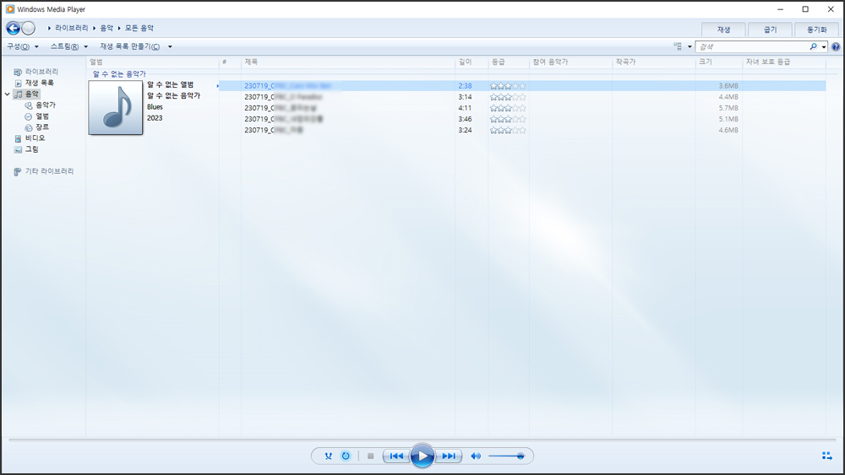The image size is (845, 475).
Task: Click the 알 수 없는 앨범 label
Action: [171, 85]
